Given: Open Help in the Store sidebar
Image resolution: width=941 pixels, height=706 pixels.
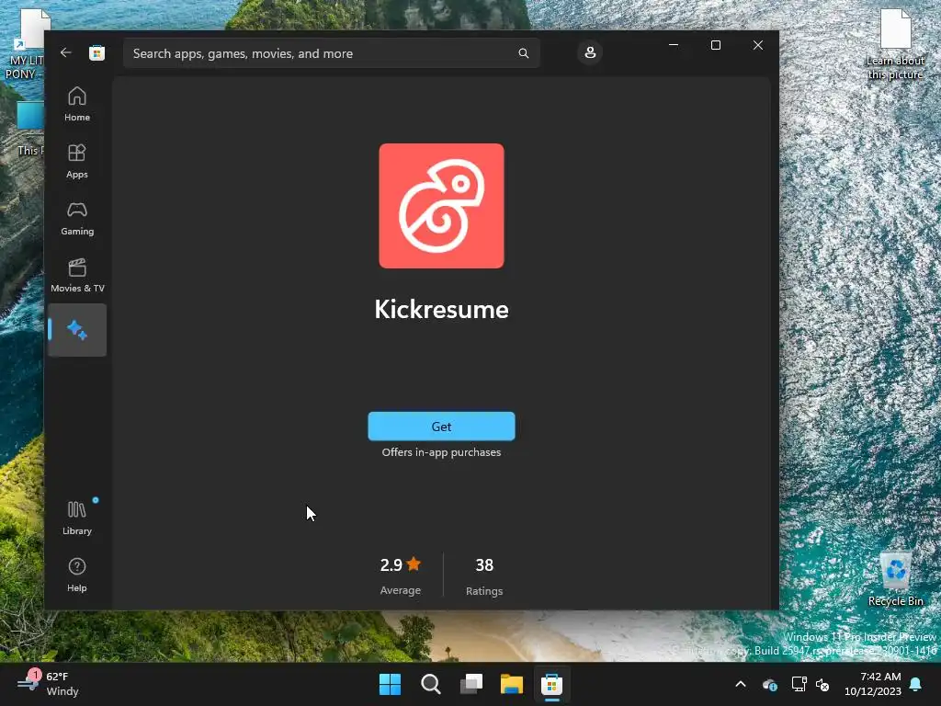Looking at the screenshot, I should point(77,575).
